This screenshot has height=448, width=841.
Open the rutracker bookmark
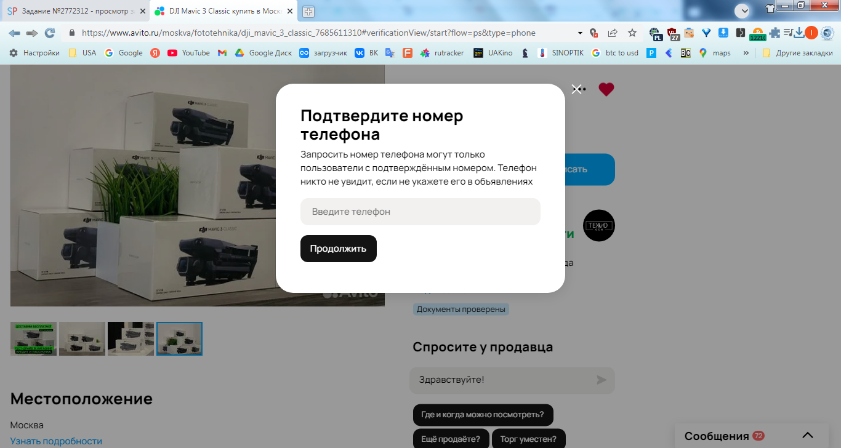(x=442, y=53)
